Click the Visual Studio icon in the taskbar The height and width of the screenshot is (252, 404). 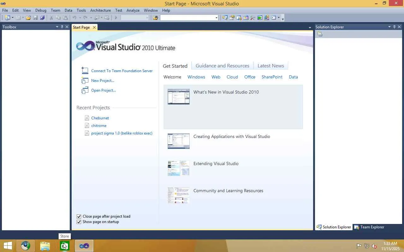point(84,246)
